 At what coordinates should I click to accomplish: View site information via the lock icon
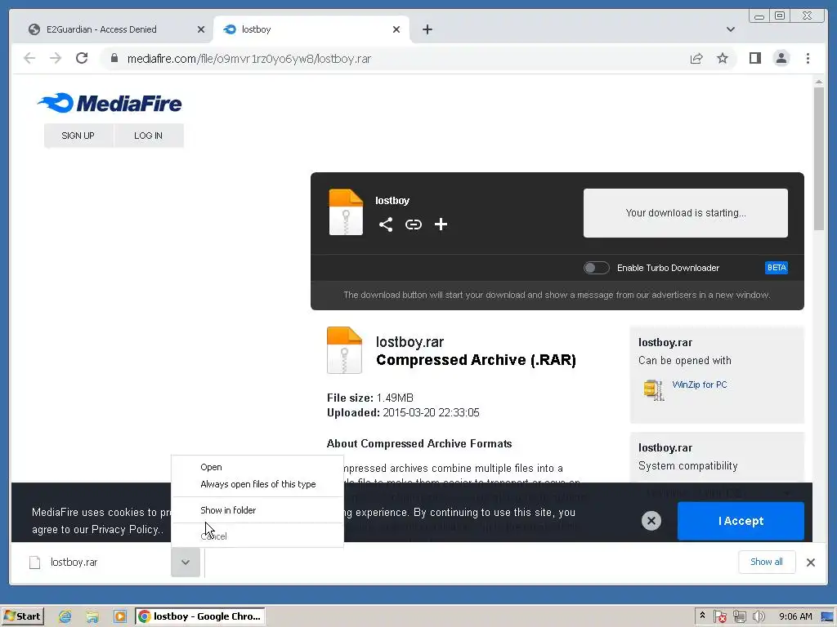[114, 58]
